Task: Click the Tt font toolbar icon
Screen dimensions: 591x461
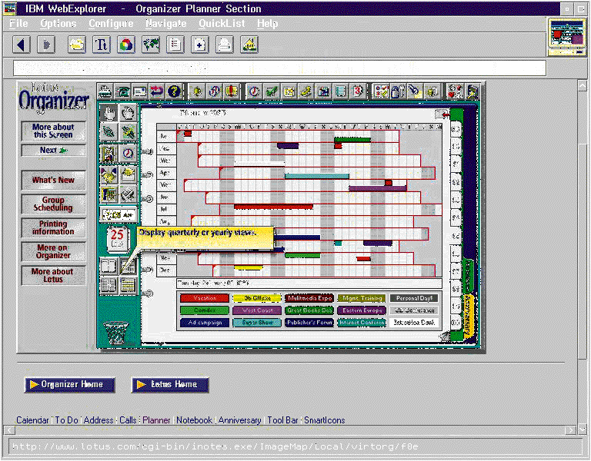Action: pos(102,45)
